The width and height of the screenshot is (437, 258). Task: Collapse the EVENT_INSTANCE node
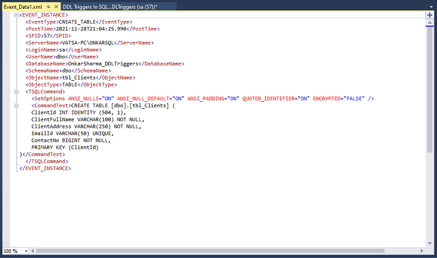coord(16,15)
